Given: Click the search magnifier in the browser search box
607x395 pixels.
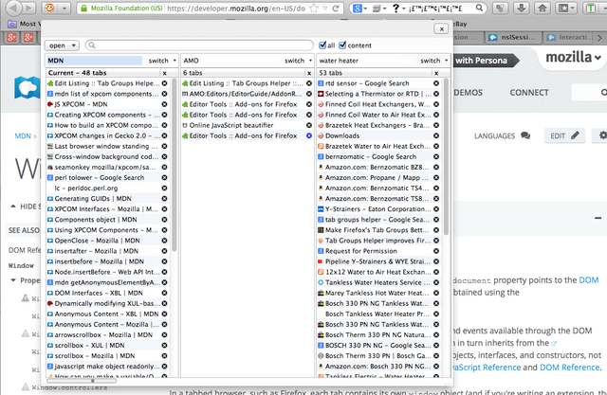Looking at the screenshot, I should pos(479,8).
